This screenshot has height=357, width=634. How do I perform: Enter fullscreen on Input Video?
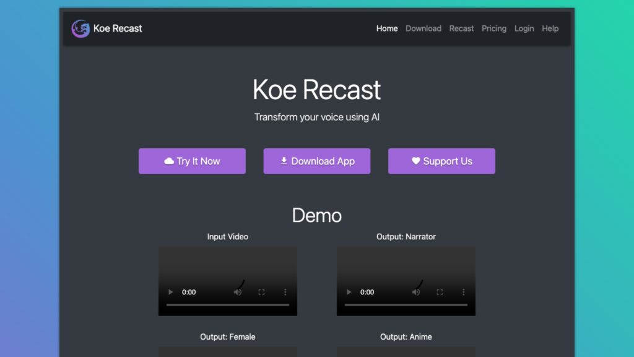click(x=261, y=292)
